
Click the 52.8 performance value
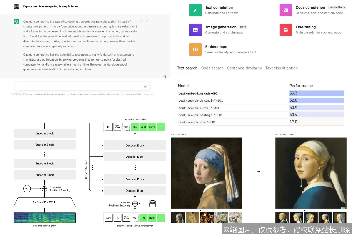[x=293, y=100]
